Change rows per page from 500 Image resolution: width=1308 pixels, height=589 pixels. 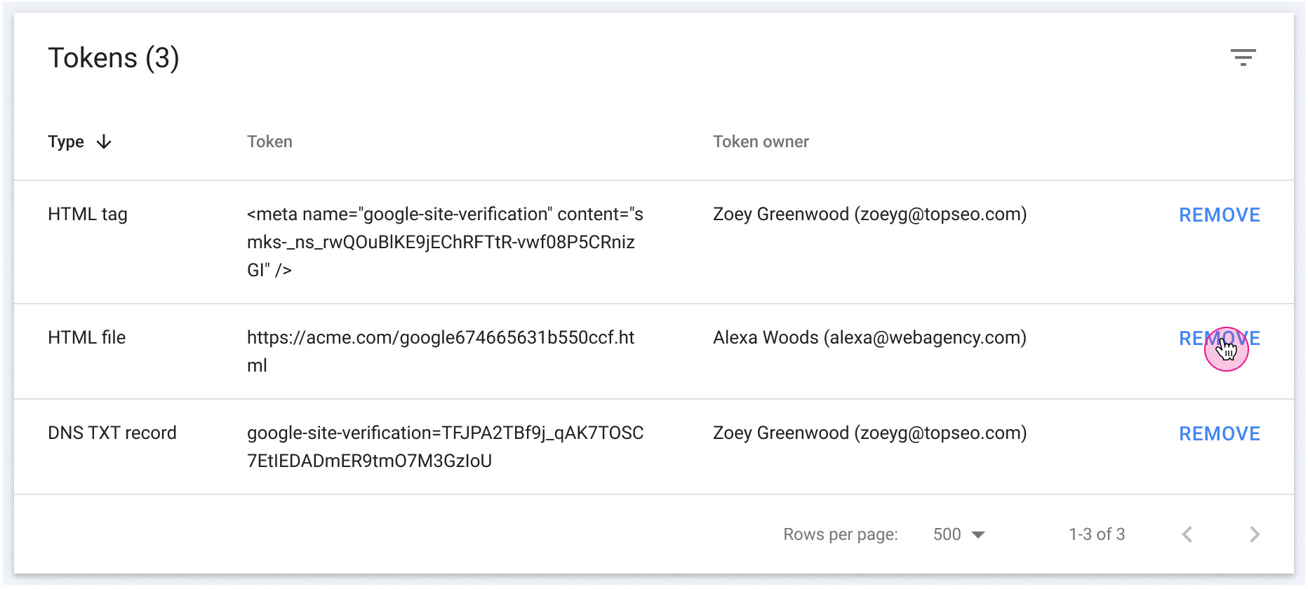pos(947,534)
